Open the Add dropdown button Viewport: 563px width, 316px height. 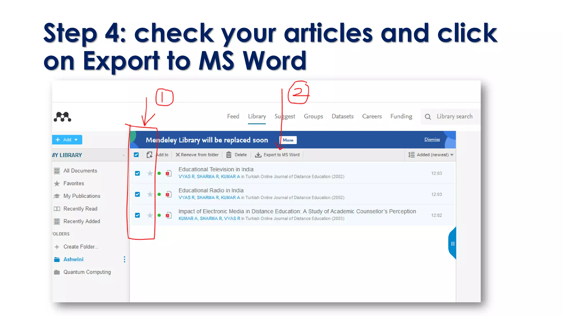[x=67, y=140]
